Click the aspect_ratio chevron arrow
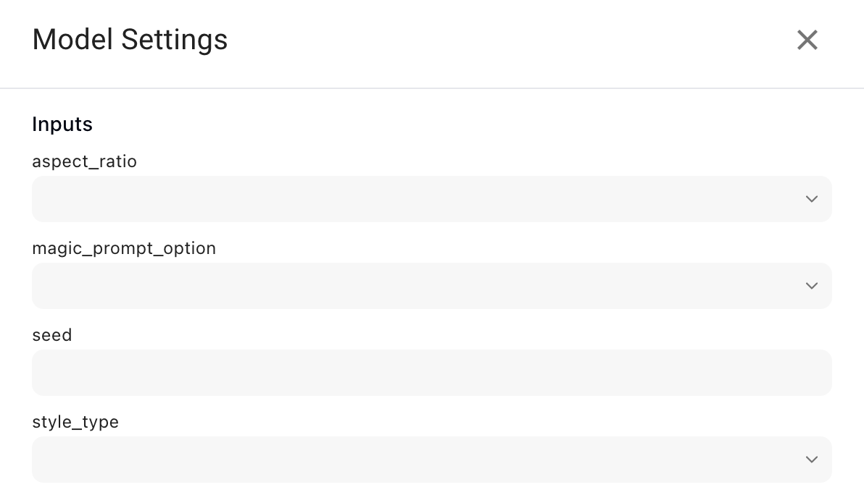 tap(811, 199)
